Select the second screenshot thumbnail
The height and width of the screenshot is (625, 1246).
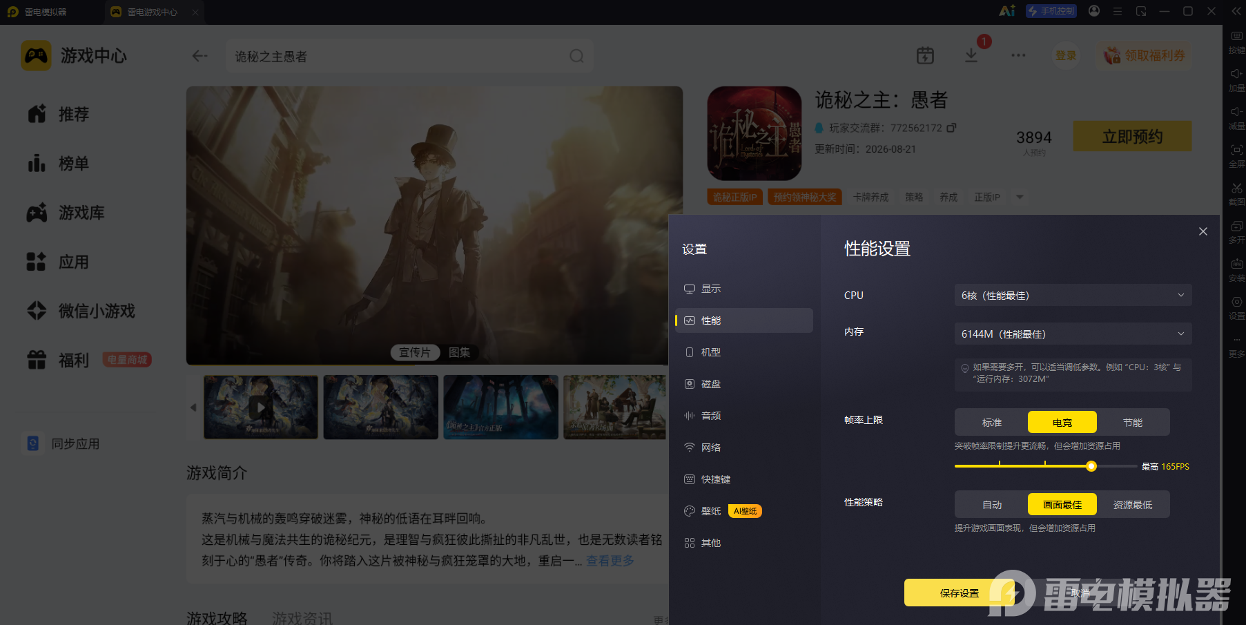click(381, 407)
